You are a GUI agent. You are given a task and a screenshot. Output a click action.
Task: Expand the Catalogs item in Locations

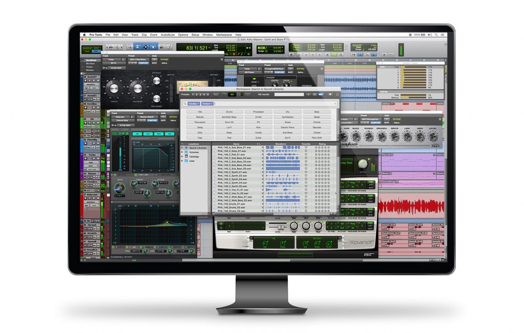(x=182, y=156)
